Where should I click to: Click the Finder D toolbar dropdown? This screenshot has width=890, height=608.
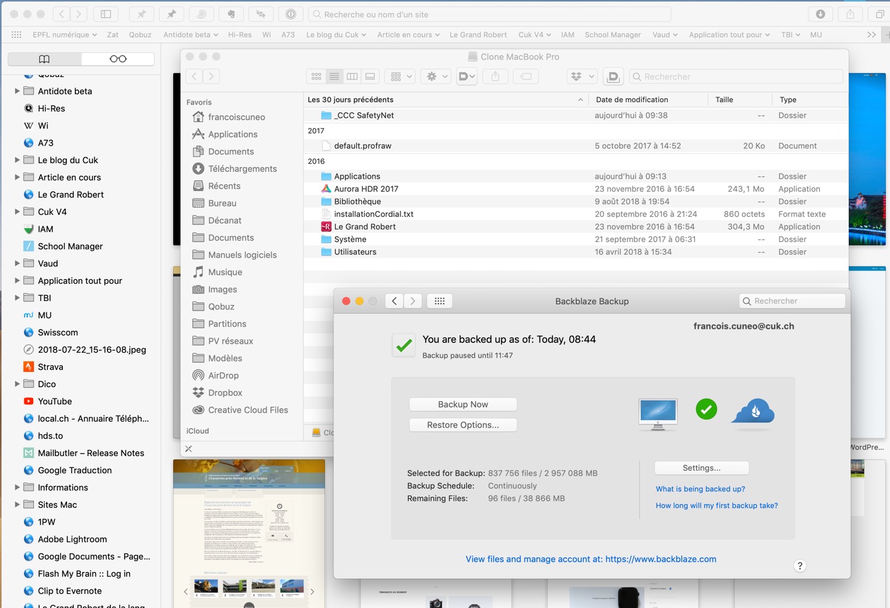click(467, 76)
